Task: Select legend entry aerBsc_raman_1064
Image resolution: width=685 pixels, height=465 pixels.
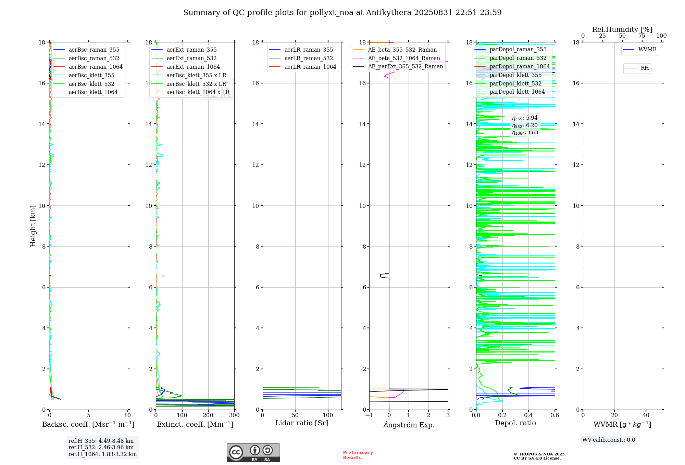Action: tap(88, 67)
